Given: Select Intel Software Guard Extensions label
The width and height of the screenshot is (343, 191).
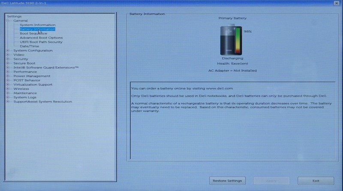Looking at the screenshot, I should click(46, 68).
